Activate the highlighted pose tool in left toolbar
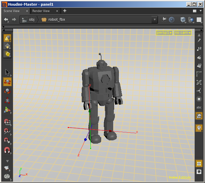Screen dimensions: 205x183 (7, 81)
